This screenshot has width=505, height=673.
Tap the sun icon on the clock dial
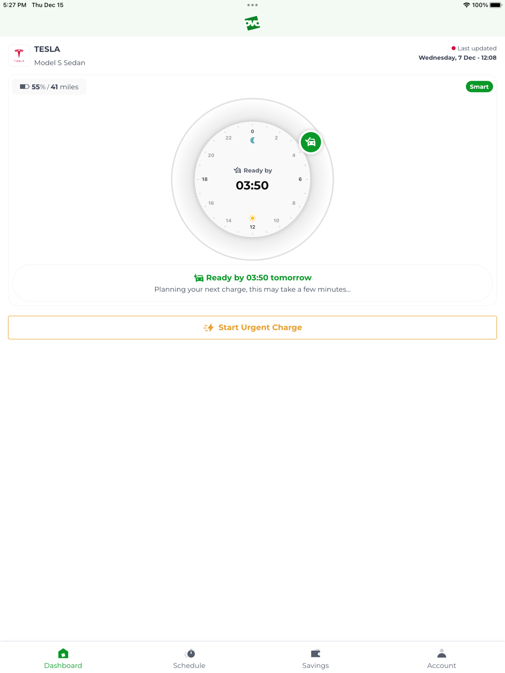252,218
